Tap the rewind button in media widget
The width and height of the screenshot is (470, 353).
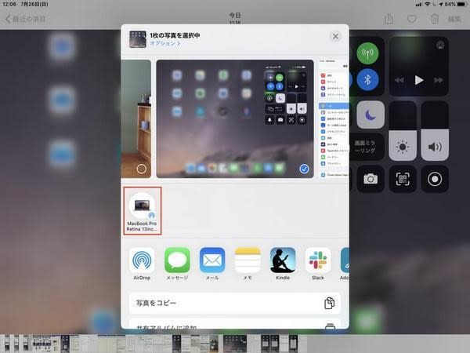point(399,80)
